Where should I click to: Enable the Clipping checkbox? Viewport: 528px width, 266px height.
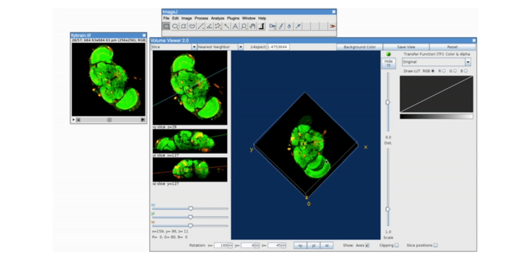pos(396,245)
